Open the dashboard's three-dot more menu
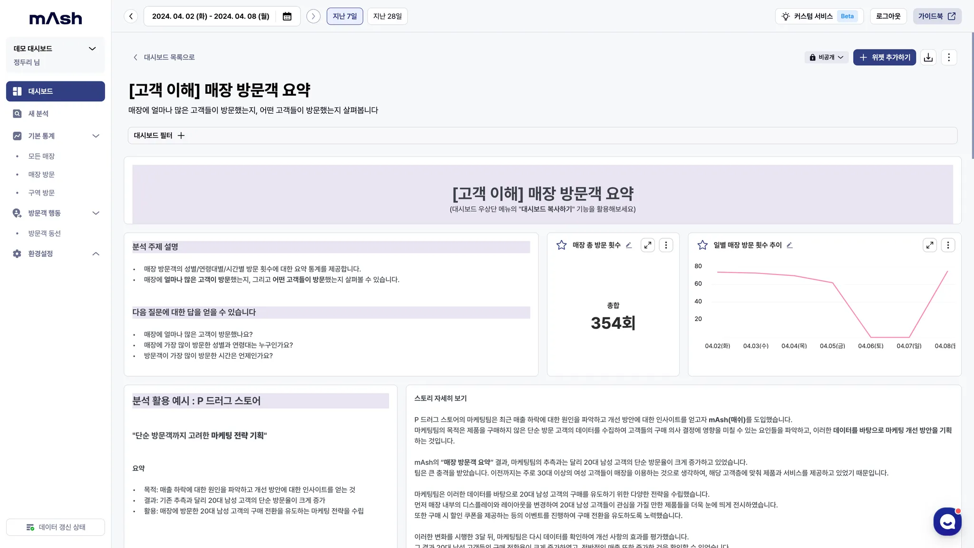The image size is (974, 548). [x=949, y=57]
